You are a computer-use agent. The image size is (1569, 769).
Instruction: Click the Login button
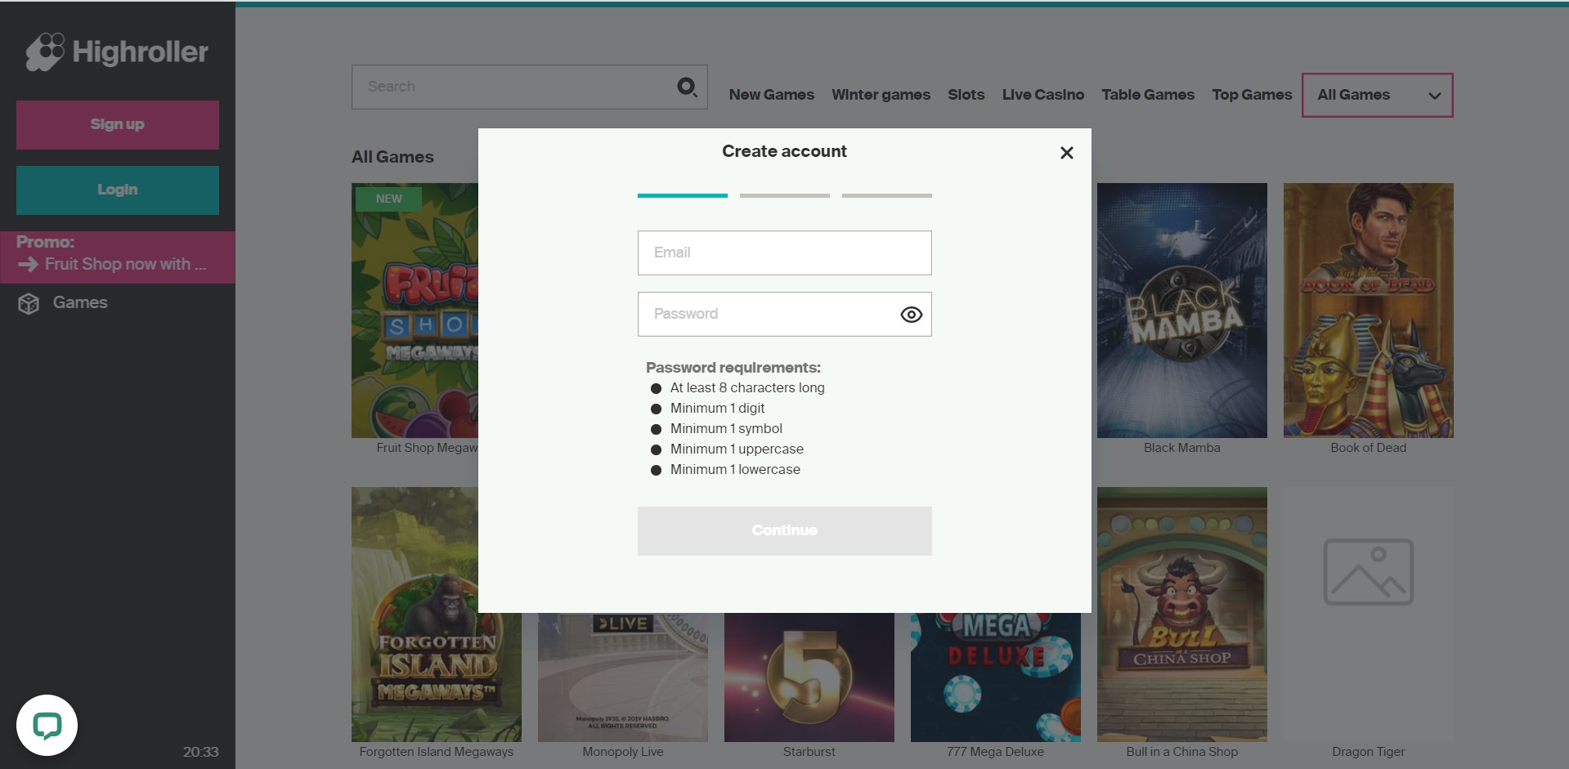(118, 190)
